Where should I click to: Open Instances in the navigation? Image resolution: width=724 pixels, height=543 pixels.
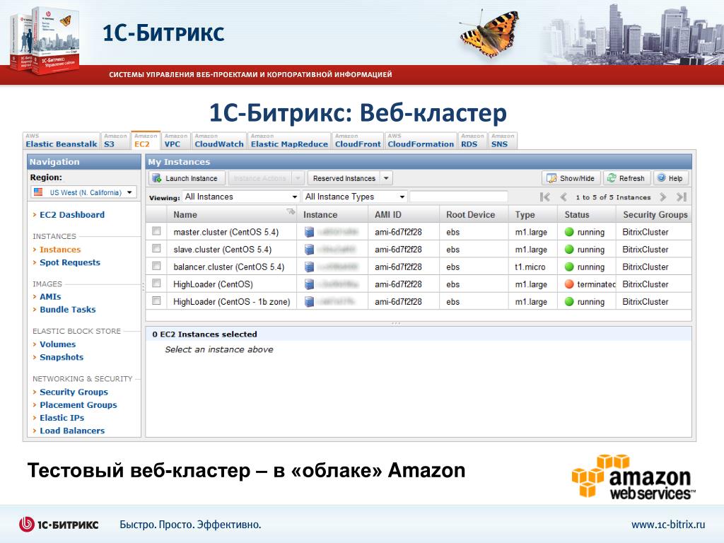coord(60,250)
